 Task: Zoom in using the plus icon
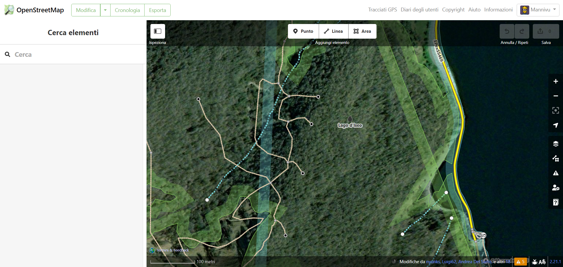(556, 81)
